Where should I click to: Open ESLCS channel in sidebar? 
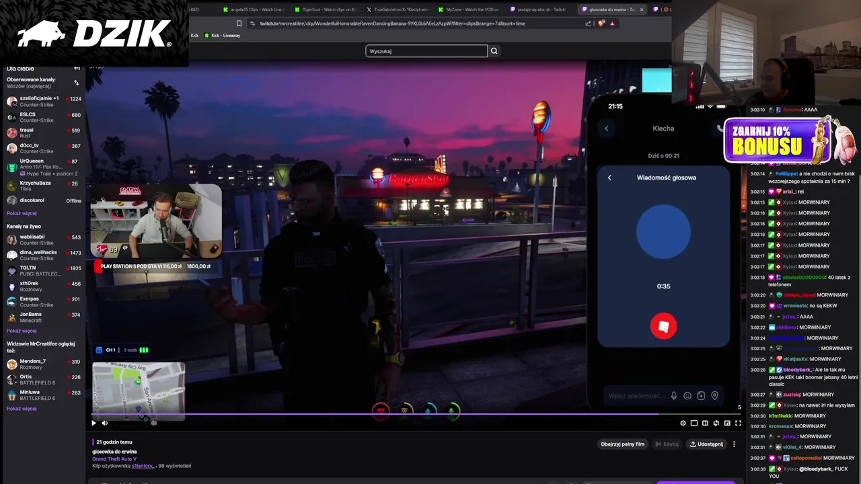click(44, 117)
